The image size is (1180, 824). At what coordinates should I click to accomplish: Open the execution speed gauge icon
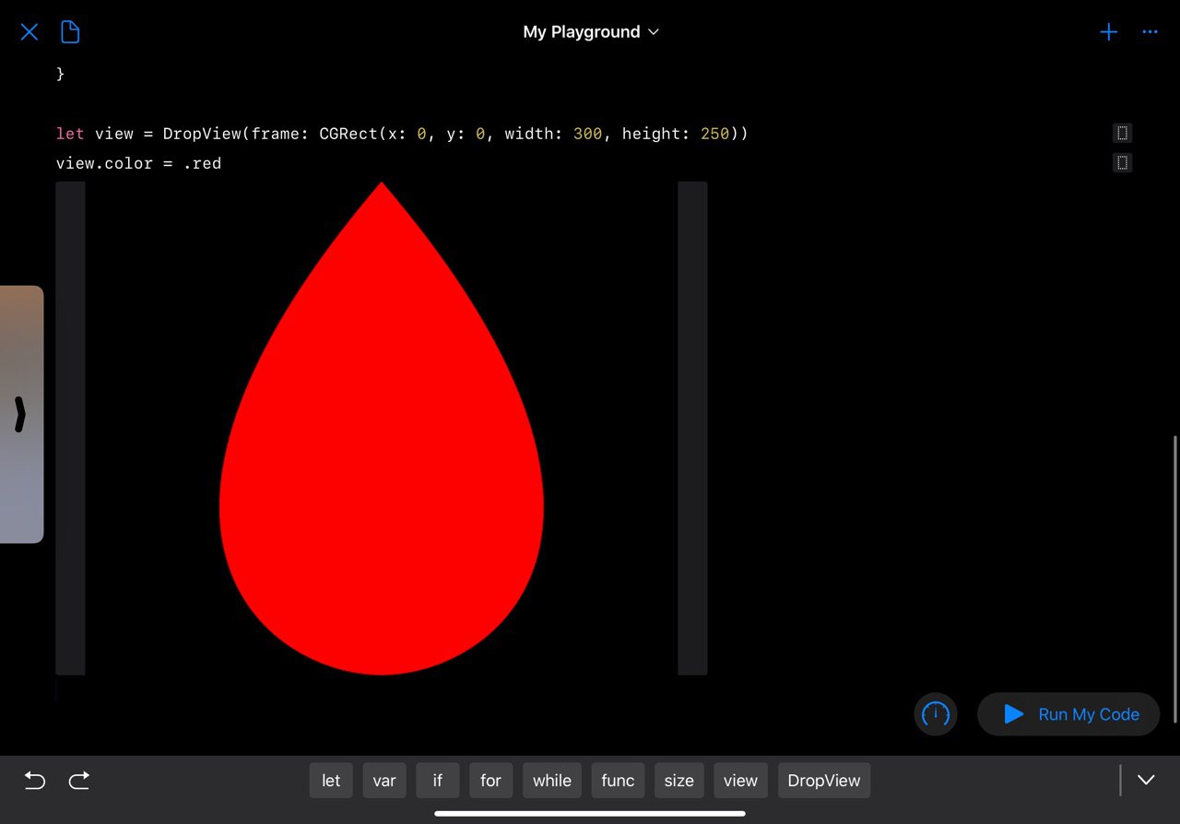936,714
